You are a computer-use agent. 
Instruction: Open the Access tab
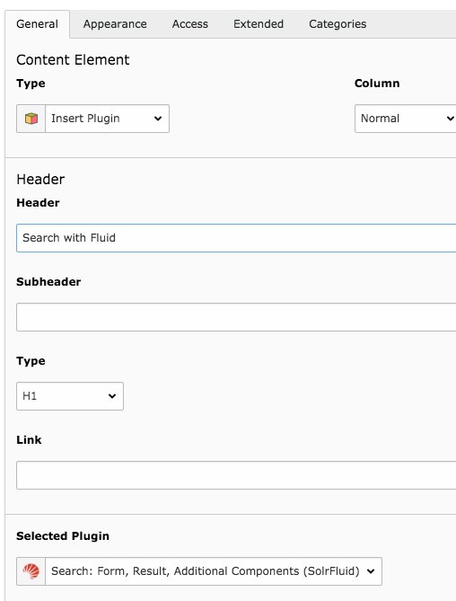[x=190, y=23]
